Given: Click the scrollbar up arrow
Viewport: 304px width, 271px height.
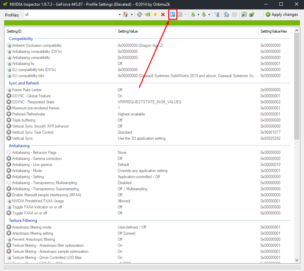Looking at the screenshot, I should click(x=297, y=30).
